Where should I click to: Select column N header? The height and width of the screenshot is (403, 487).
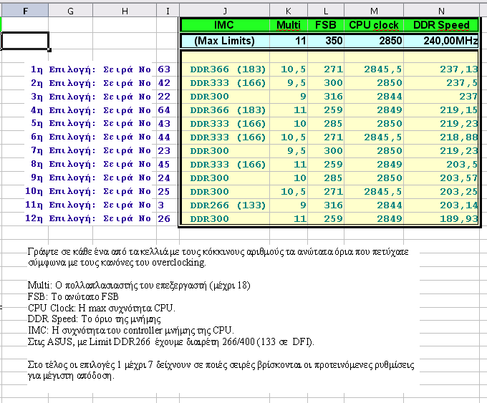441,11
